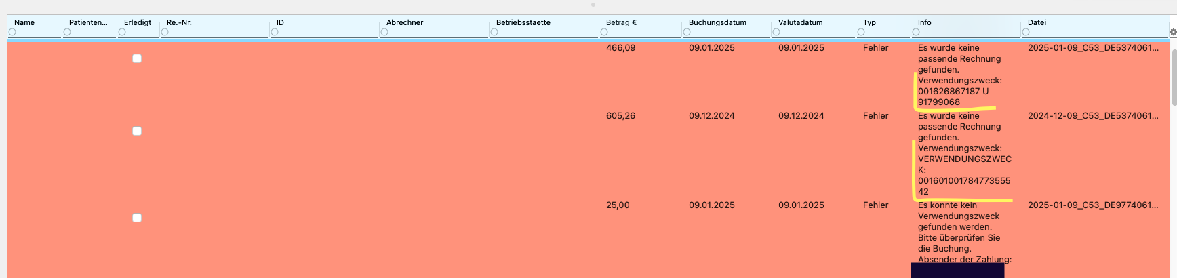
Task: Click Fehler type in the 25,00 row
Action: [875, 205]
